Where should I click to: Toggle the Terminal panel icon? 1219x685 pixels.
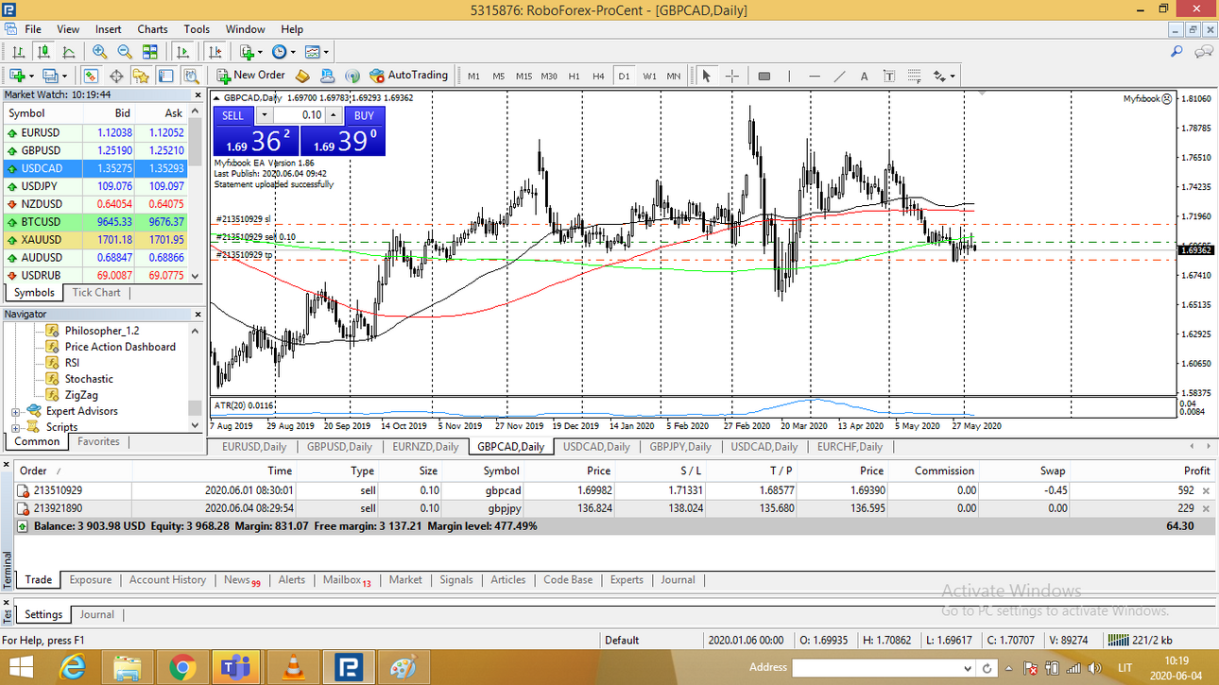point(166,76)
